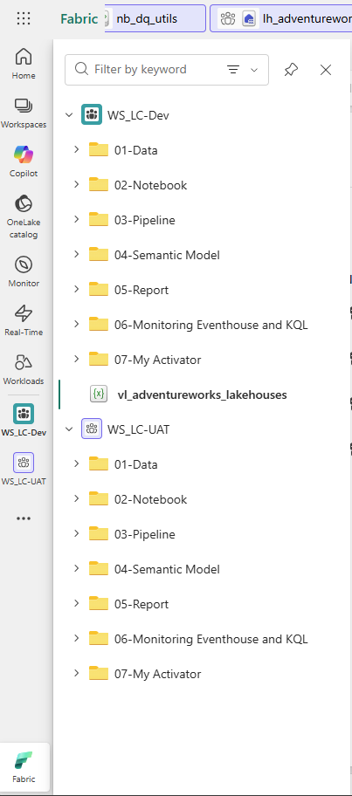352x796 pixels.
Task: Select 05-Report folder label in WS_LC-UAT
Action: (141, 604)
